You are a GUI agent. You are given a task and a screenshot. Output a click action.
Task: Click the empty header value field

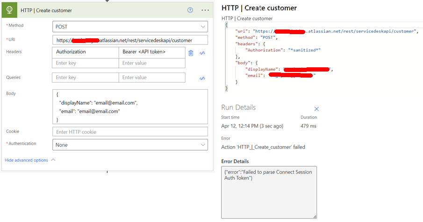coord(152,63)
